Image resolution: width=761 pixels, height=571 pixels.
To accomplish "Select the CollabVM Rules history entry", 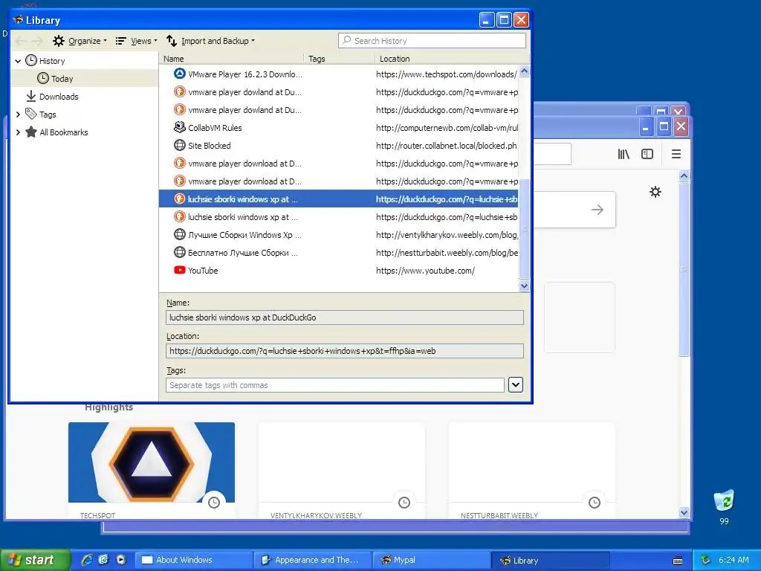I will pyautogui.click(x=339, y=128).
